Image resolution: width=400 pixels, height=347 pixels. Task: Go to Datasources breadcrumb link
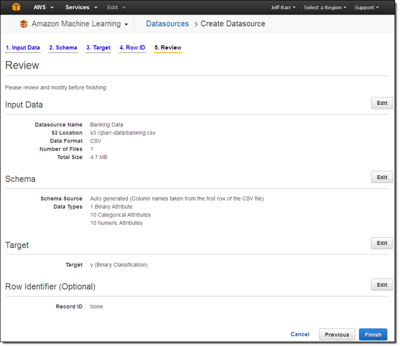pos(167,24)
